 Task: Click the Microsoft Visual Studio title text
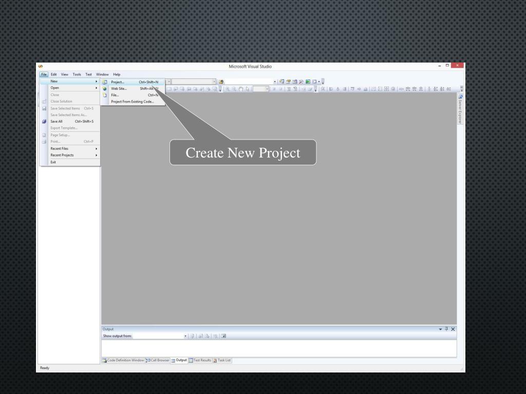(250, 67)
